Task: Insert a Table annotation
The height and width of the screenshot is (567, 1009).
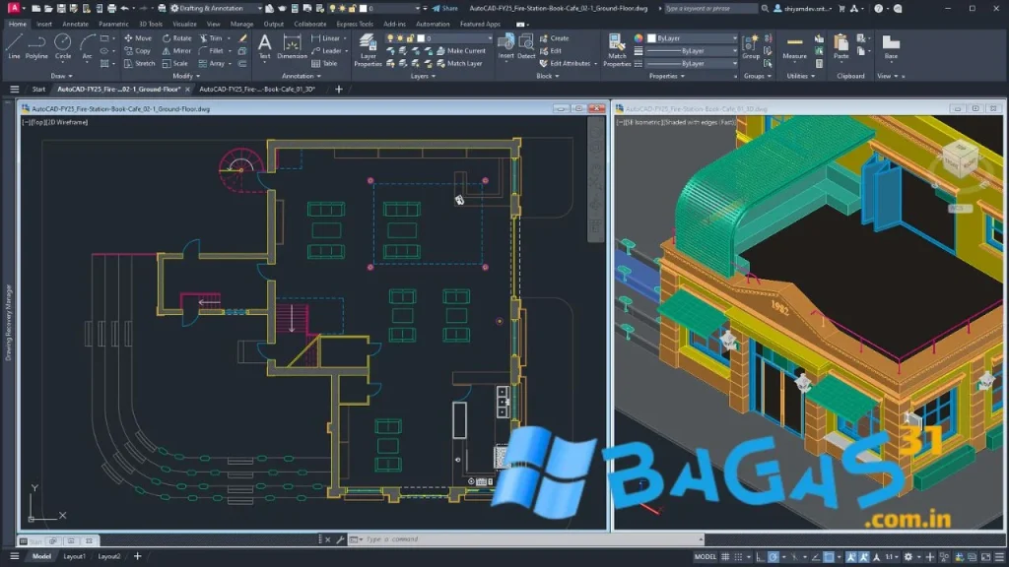Action: tap(324, 64)
